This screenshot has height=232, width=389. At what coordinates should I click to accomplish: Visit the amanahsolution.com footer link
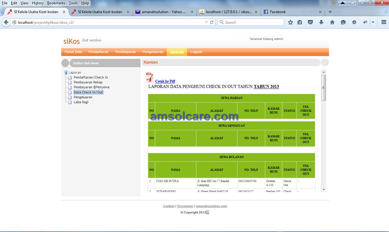click(212, 206)
